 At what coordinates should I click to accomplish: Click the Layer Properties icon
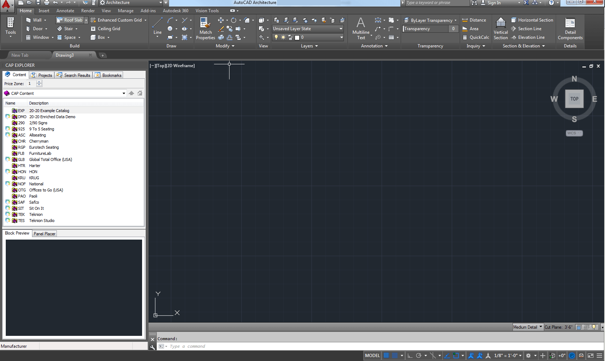[x=276, y=20]
